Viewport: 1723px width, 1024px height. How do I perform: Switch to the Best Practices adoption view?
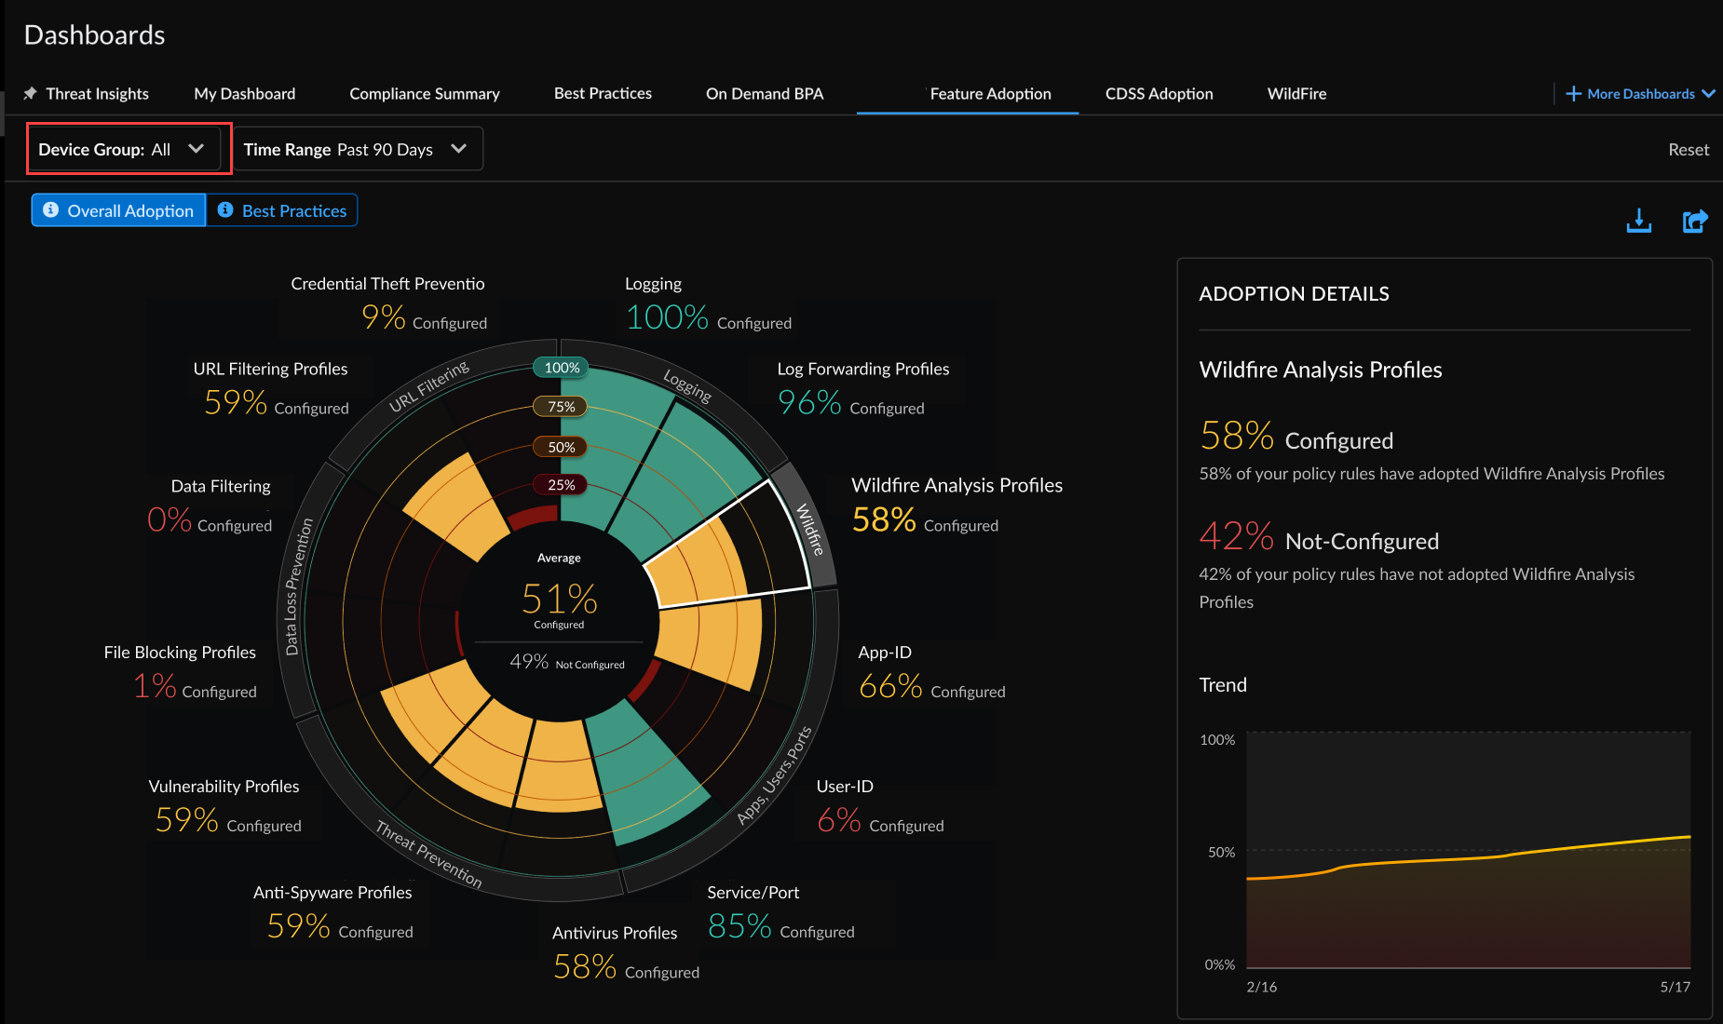[292, 209]
